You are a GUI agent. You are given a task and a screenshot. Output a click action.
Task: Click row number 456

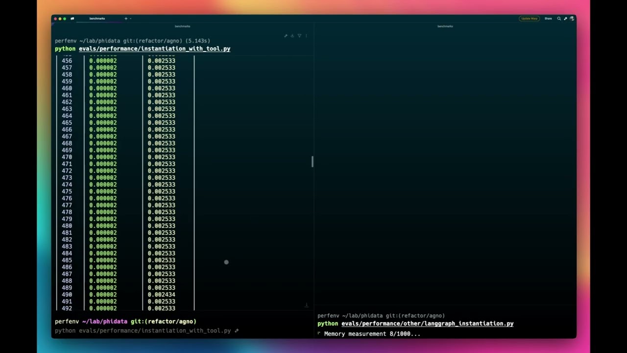[67, 61]
